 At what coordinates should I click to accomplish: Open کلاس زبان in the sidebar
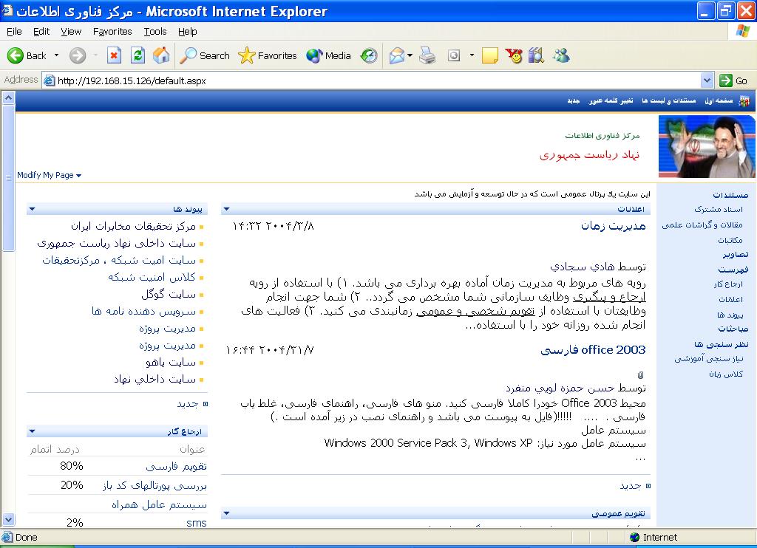pos(726,374)
